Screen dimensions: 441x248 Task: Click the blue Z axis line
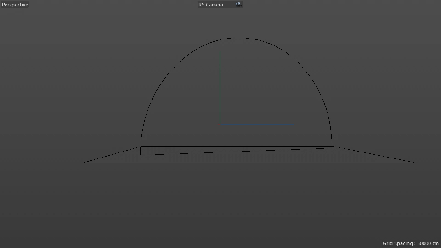click(x=257, y=124)
